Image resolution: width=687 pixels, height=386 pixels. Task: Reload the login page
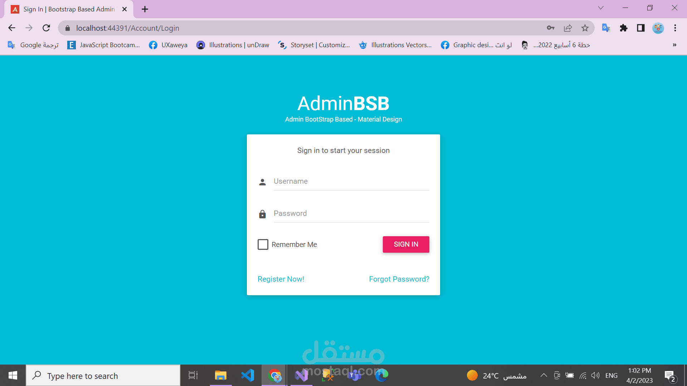(46, 28)
